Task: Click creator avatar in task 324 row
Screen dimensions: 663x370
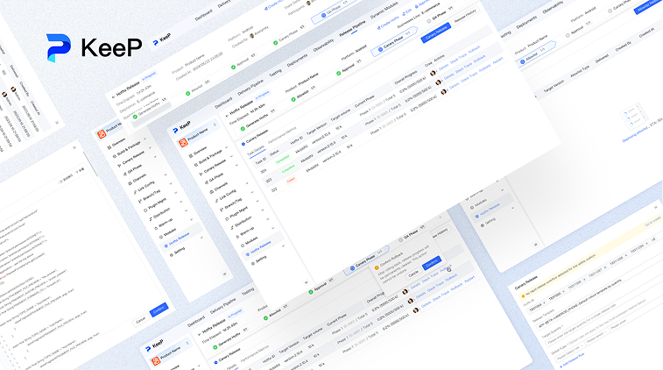Action: click(433, 73)
